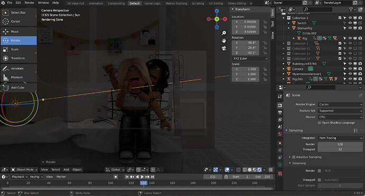Lock the Rotation Z value
This screenshot has height=196, width=365.
tap(265, 53)
